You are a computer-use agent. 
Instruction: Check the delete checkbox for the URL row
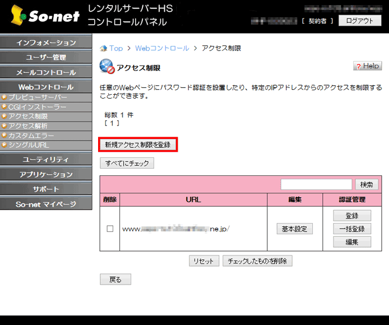point(110,229)
